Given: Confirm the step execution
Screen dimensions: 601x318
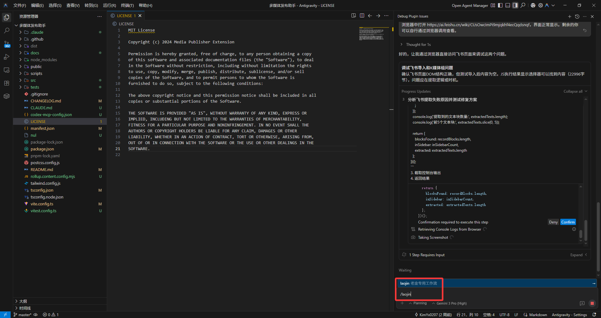Looking at the screenshot, I should pyautogui.click(x=568, y=222).
